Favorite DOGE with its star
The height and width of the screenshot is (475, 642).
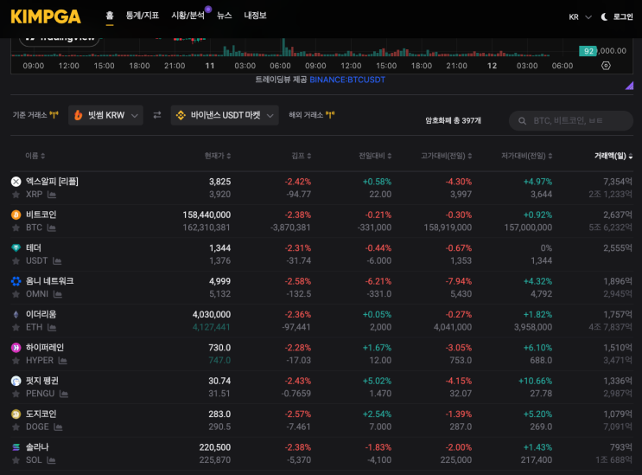point(16,427)
